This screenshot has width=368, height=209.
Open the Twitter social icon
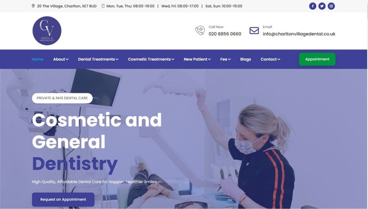[x=322, y=6]
